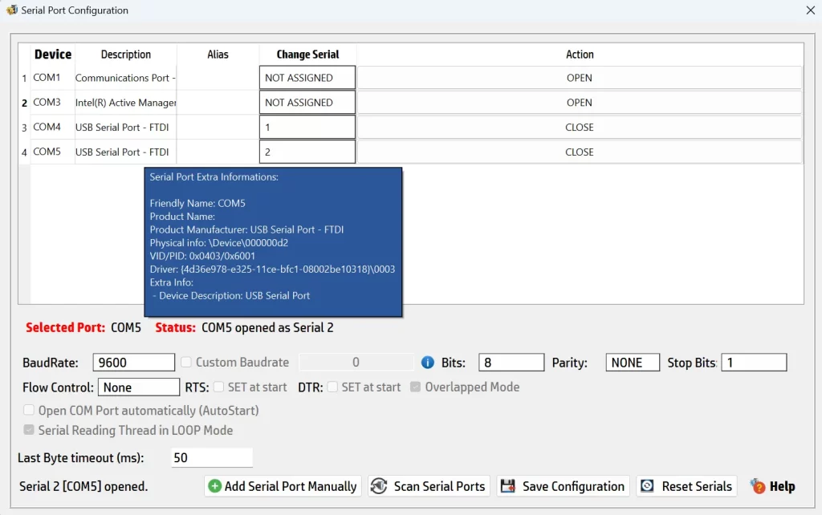Click the Action column header
The image size is (822, 515).
coord(580,55)
